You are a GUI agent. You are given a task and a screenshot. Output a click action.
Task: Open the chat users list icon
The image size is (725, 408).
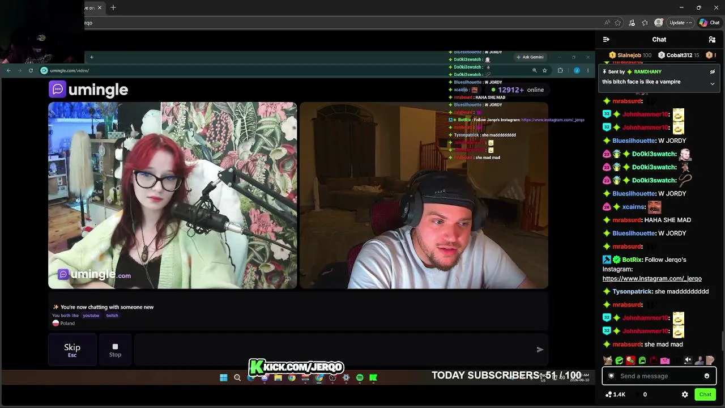[x=712, y=40]
